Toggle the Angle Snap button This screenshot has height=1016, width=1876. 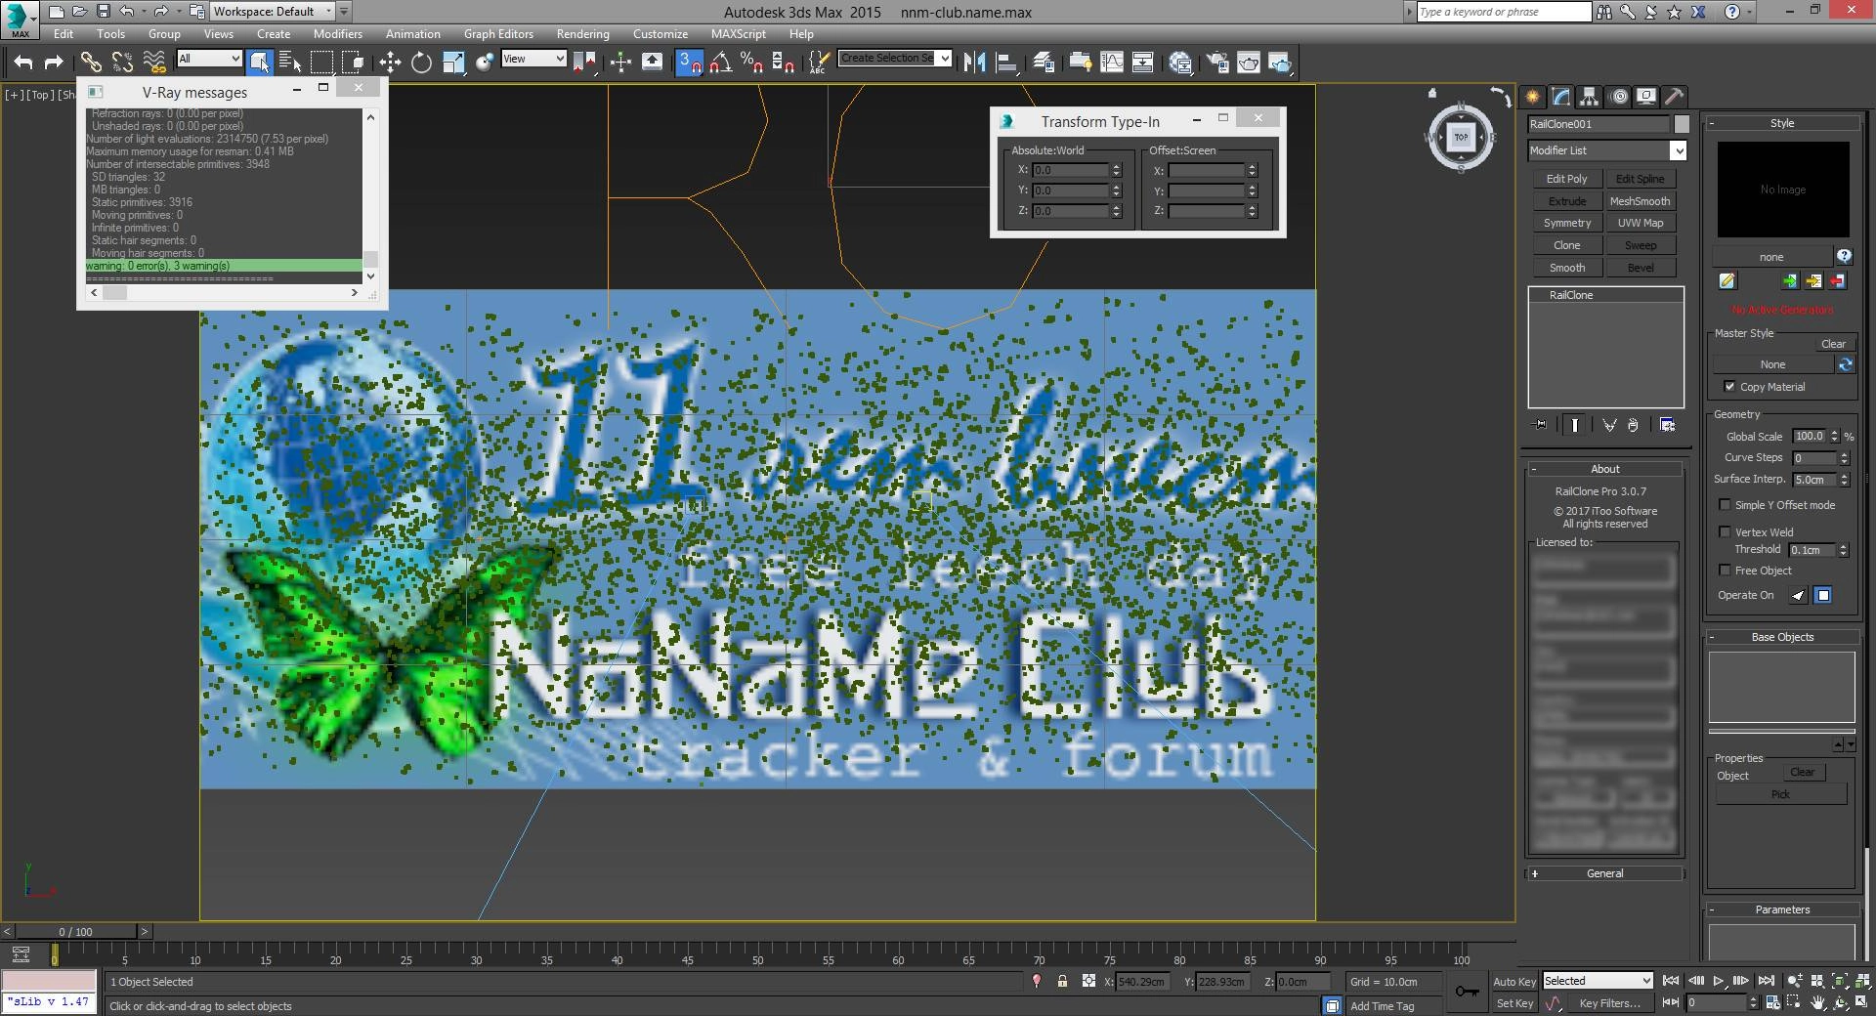721,63
